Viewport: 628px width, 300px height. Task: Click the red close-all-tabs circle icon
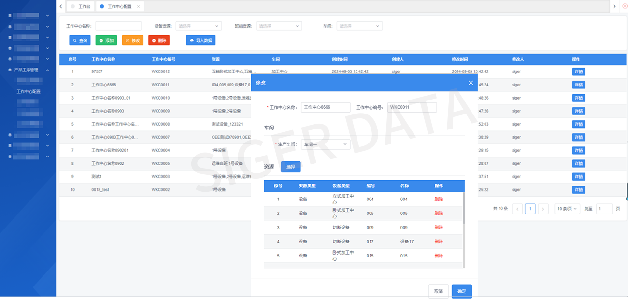pos(624,6)
